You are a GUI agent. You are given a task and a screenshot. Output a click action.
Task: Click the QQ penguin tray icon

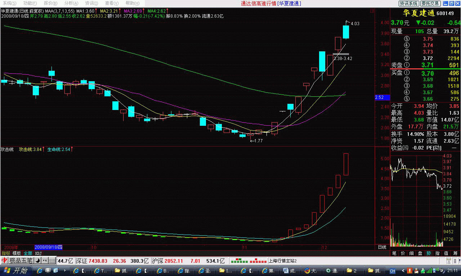[416, 271]
